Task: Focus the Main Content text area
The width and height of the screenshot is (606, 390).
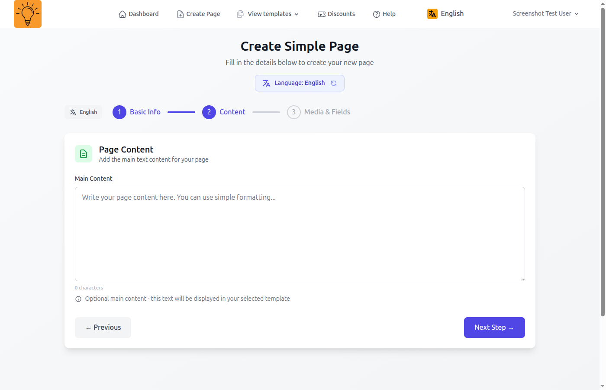Action: [x=300, y=234]
